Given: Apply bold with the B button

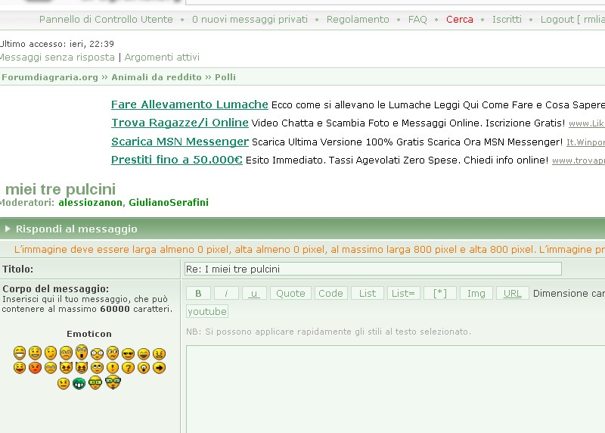Looking at the screenshot, I should click(x=198, y=293).
